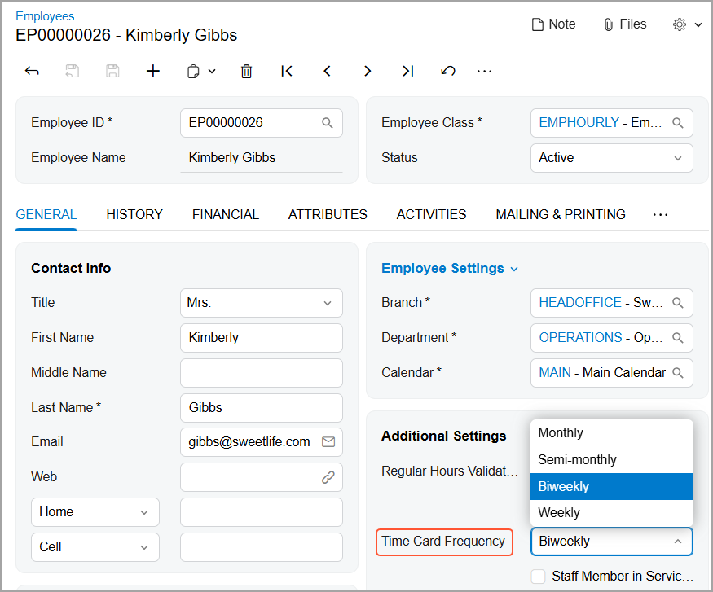The width and height of the screenshot is (713, 592).
Task: Select Monthly in the frequency list
Action: tap(612, 433)
